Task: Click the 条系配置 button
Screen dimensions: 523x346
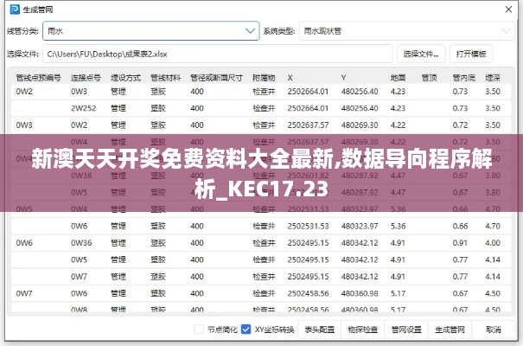Action: point(321,330)
